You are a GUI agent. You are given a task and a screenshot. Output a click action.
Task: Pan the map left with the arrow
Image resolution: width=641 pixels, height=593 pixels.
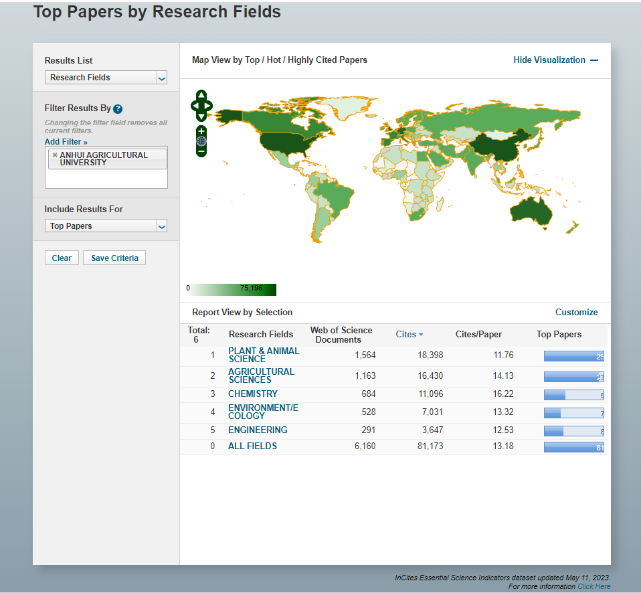[x=194, y=106]
